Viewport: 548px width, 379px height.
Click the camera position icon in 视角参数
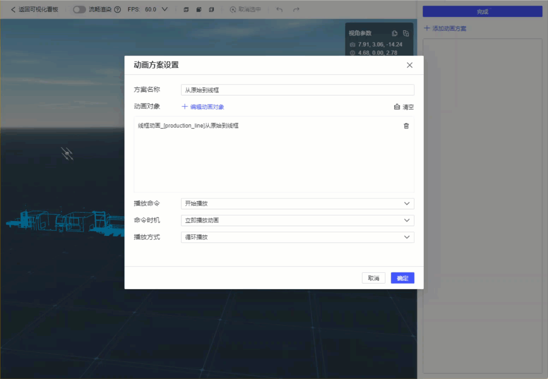[352, 44]
